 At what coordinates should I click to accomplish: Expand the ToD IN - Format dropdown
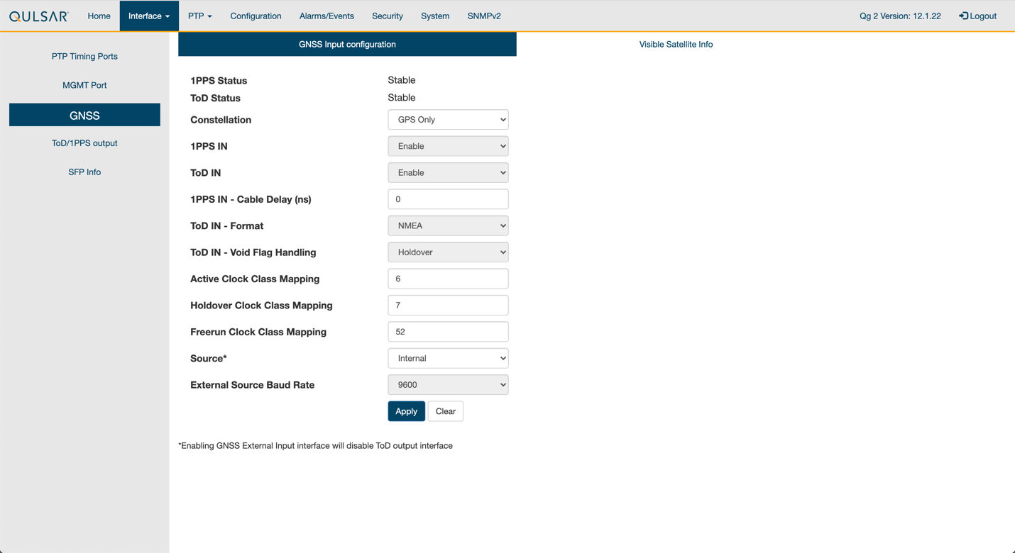click(448, 225)
